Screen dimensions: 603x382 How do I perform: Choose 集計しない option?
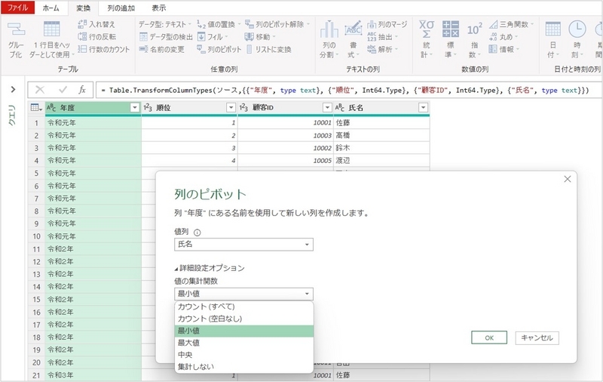coord(244,367)
